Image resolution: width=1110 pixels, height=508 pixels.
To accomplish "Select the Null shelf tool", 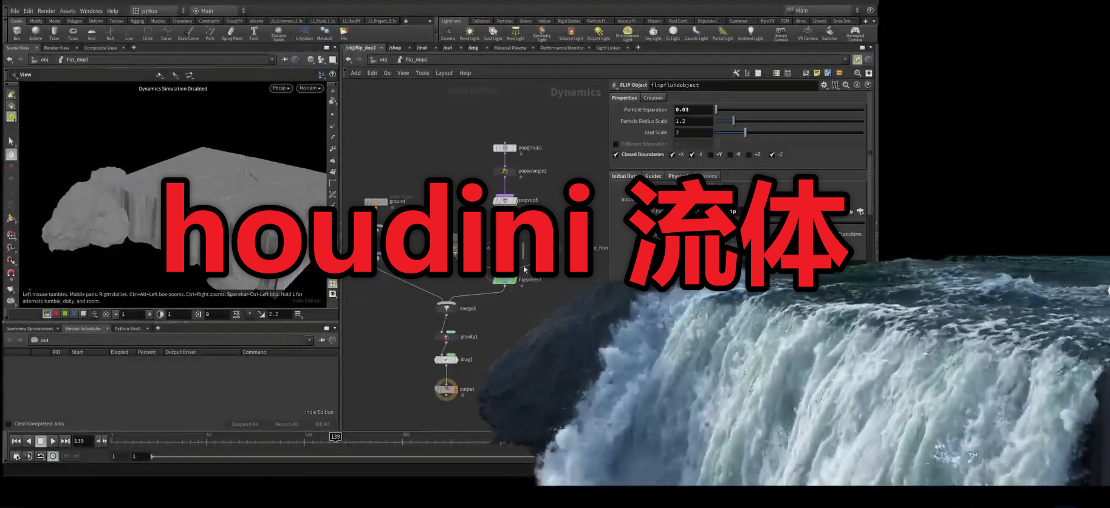I will click(110, 33).
